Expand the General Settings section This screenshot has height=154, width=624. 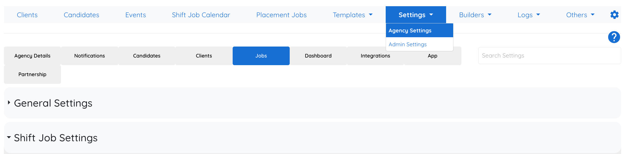[53, 103]
